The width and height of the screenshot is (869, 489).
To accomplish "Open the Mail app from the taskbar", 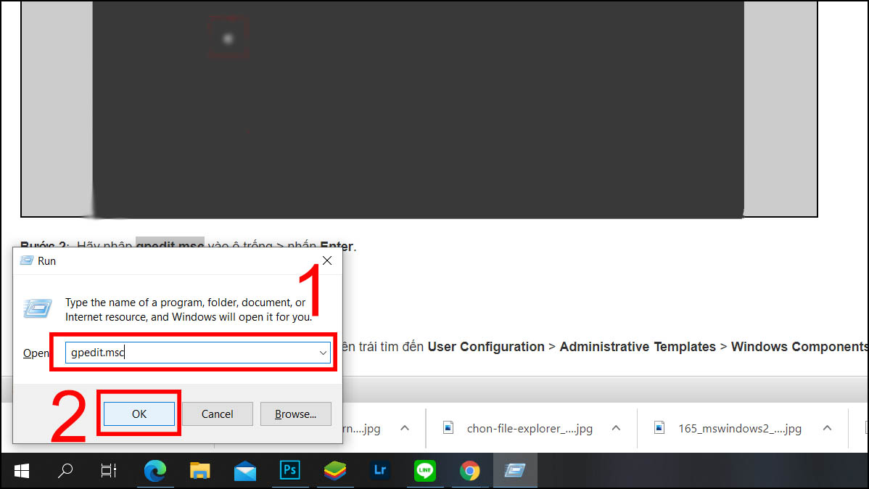I will click(x=245, y=470).
